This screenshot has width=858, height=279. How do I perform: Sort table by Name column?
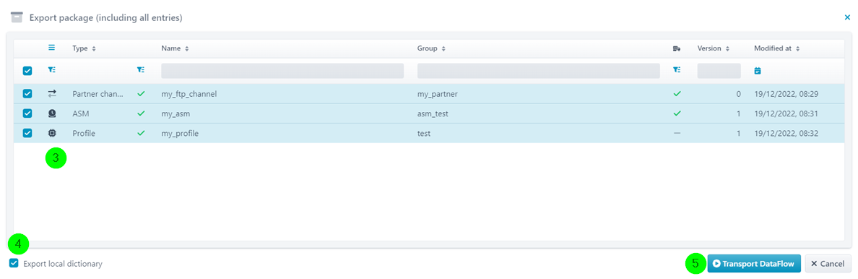coord(175,48)
